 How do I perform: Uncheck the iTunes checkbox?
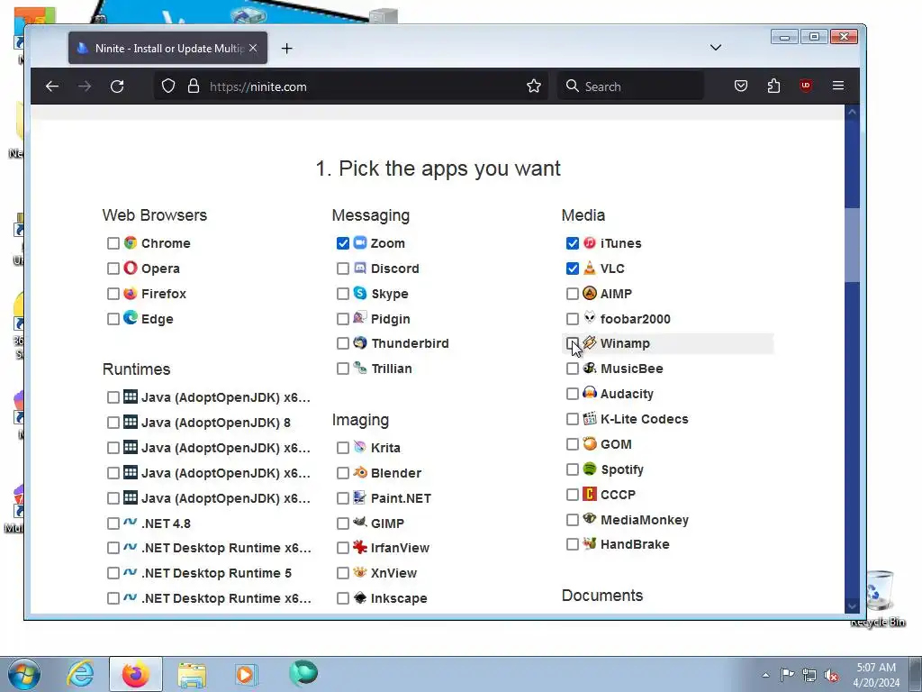[572, 243]
